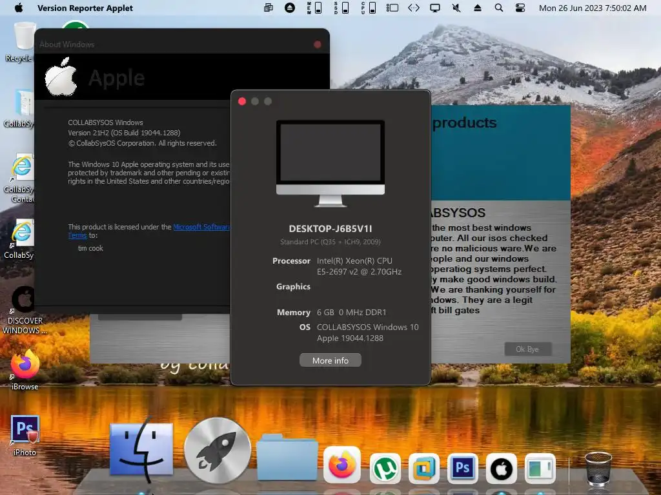
Task: Click the Version 21H2 build text
Action: (x=124, y=133)
